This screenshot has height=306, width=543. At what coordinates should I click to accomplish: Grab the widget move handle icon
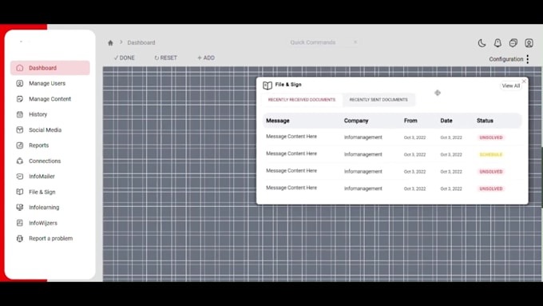coord(438,93)
